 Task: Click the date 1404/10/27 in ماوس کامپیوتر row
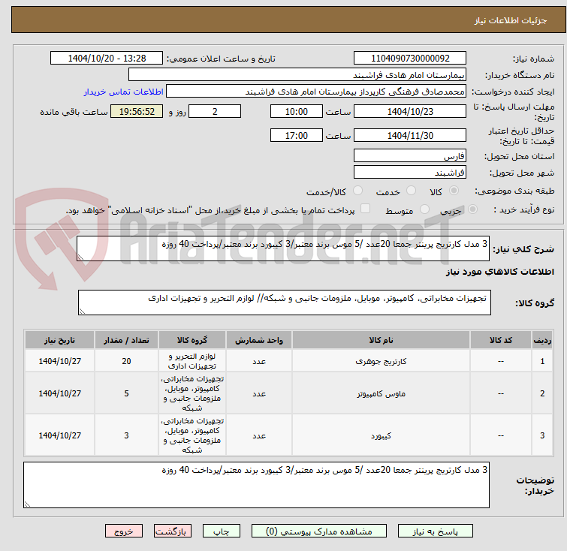59,393
